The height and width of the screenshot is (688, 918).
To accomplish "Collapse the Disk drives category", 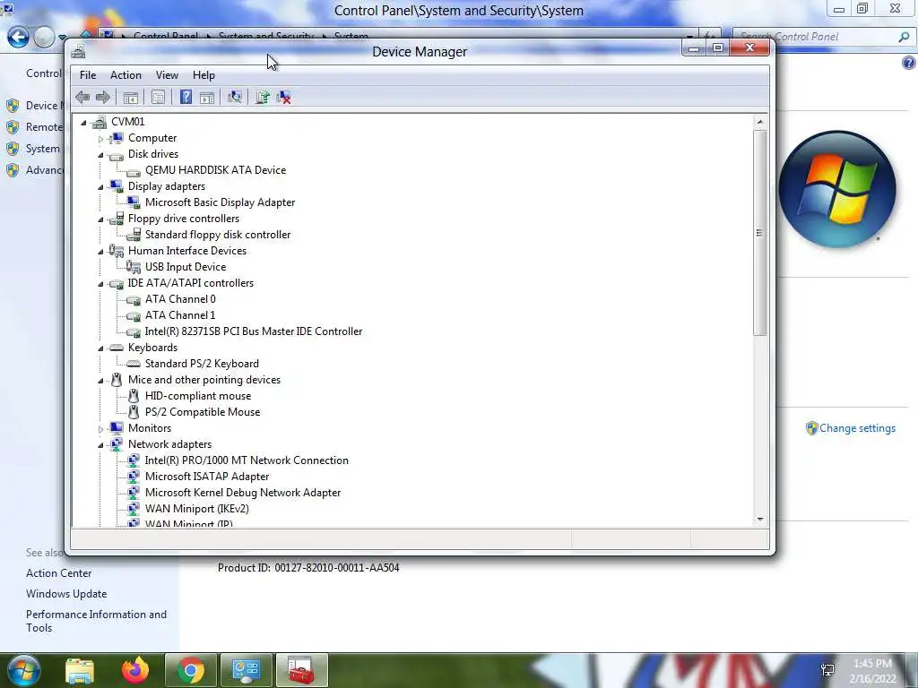I will pos(100,155).
